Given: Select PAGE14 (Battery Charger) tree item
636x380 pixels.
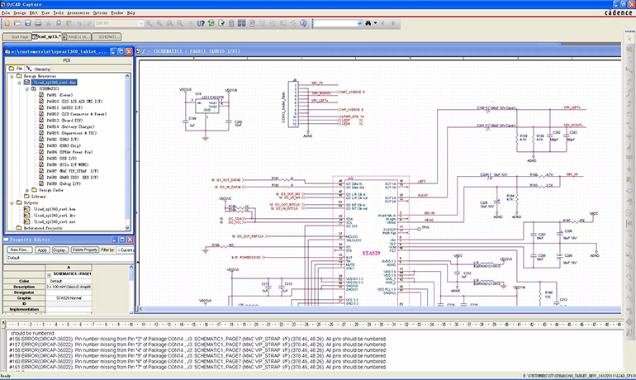Looking at the screenshot, I should (x=70, y=126).
